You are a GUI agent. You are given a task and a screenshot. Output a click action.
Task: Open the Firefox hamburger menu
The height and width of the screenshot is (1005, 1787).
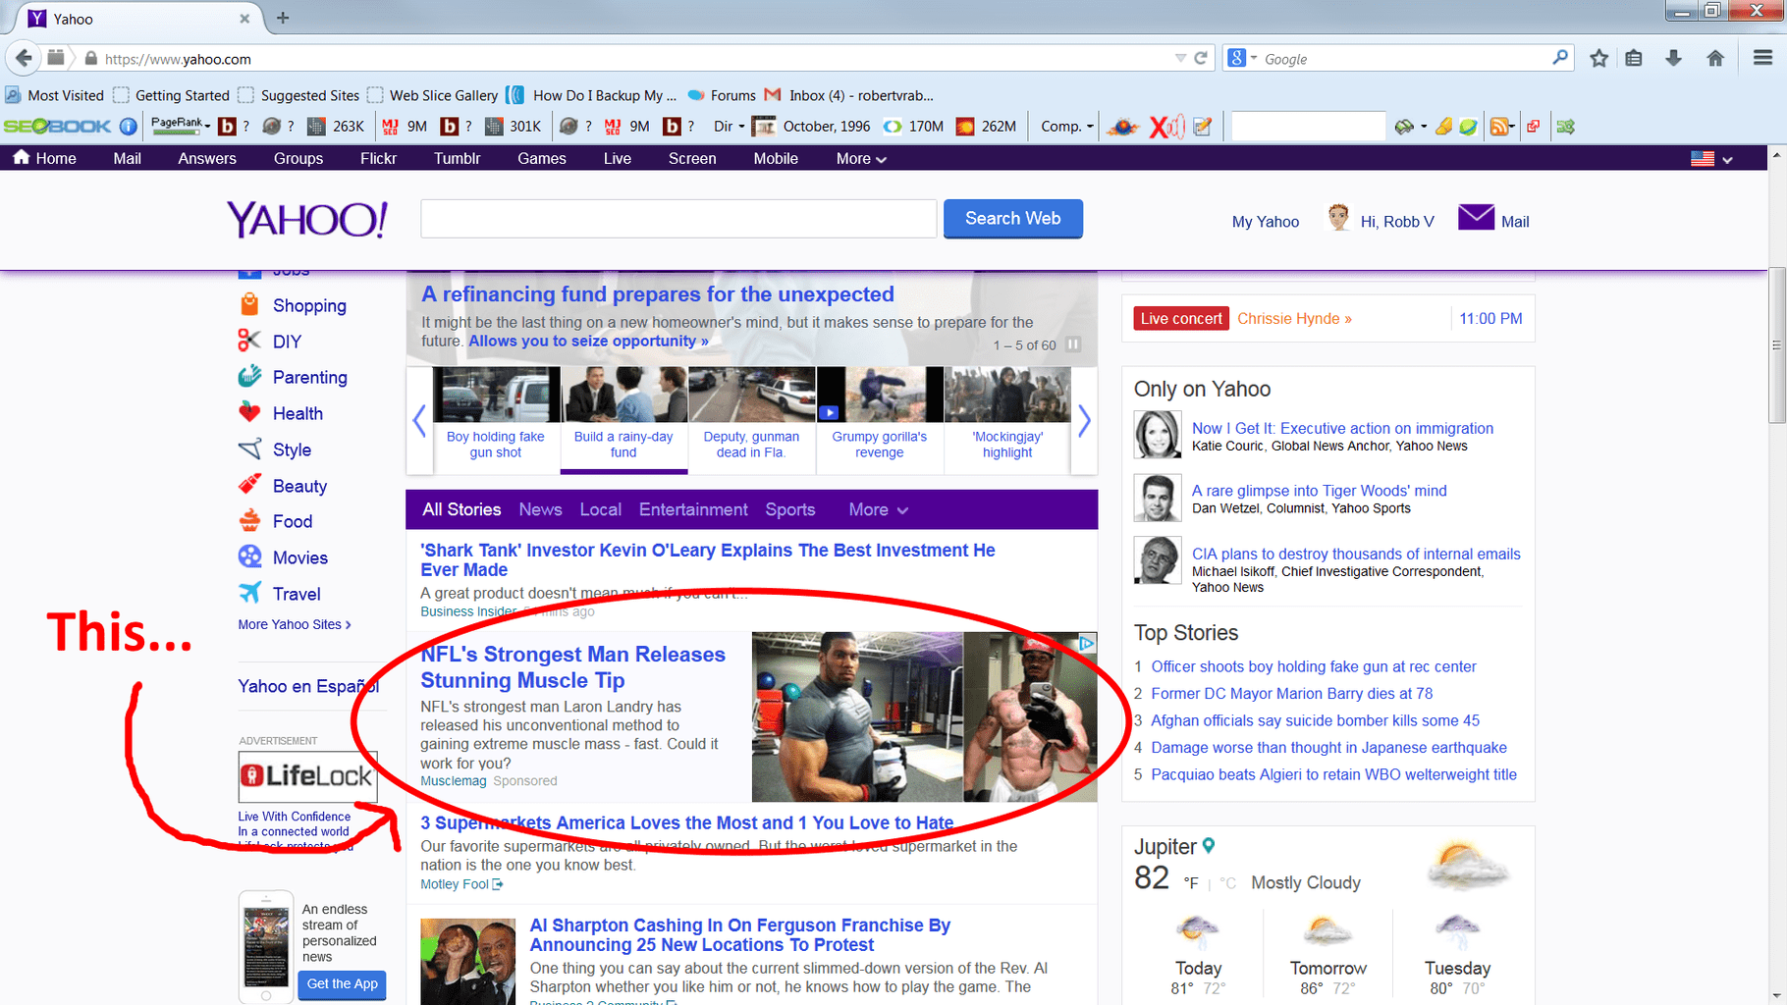click(1762, 59)
